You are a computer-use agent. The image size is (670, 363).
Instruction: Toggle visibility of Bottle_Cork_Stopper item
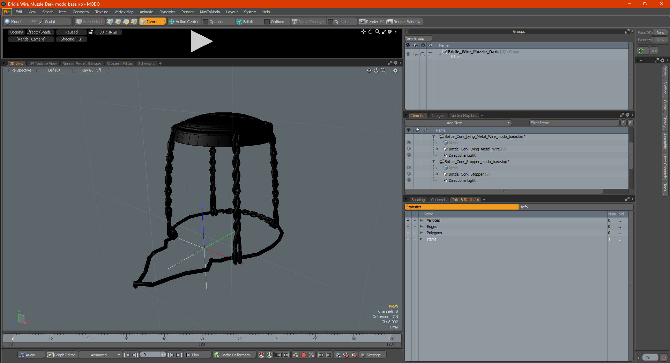tap(409, 174)
